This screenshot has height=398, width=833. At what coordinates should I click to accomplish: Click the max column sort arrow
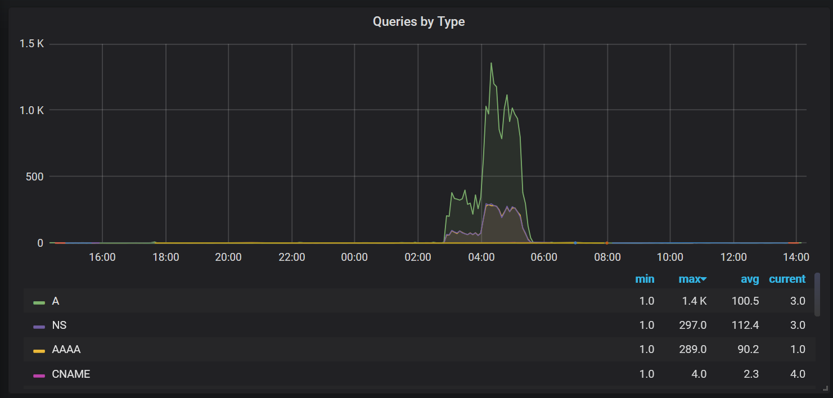pos(704,279)
